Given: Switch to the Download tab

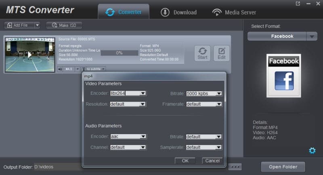Looking at the screenshot, I should click(x=178, y=12).
